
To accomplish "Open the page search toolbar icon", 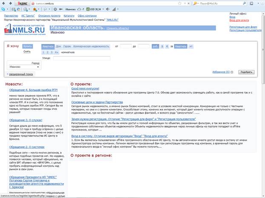I will point(26,9).
